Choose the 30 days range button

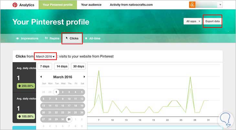[79, 66]
